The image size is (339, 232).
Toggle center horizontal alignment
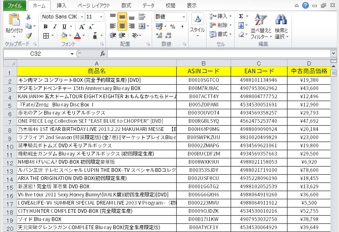(122, 26)
